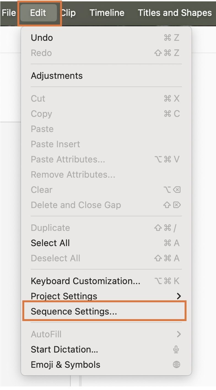Viewport: 216px width, 390px height.
Task: Start Dictation from the Edit menu
Action: [64, 349]
